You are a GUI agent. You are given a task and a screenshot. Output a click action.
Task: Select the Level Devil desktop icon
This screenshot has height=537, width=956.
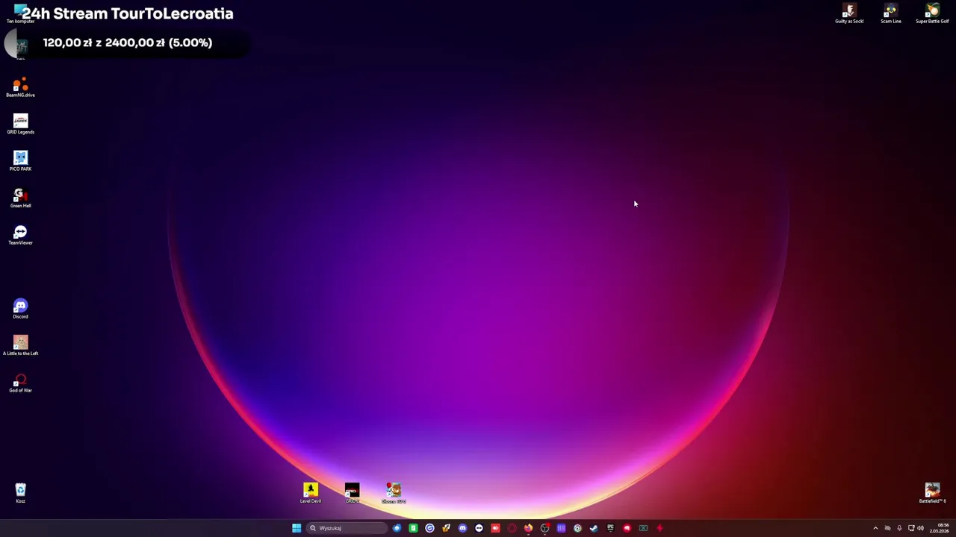point(311,493)
